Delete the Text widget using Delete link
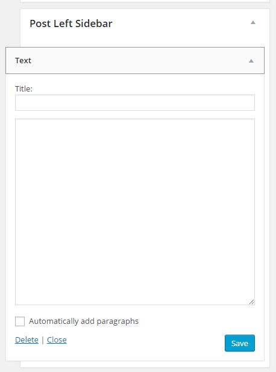 pyautogui.click(x=27, y=339)
